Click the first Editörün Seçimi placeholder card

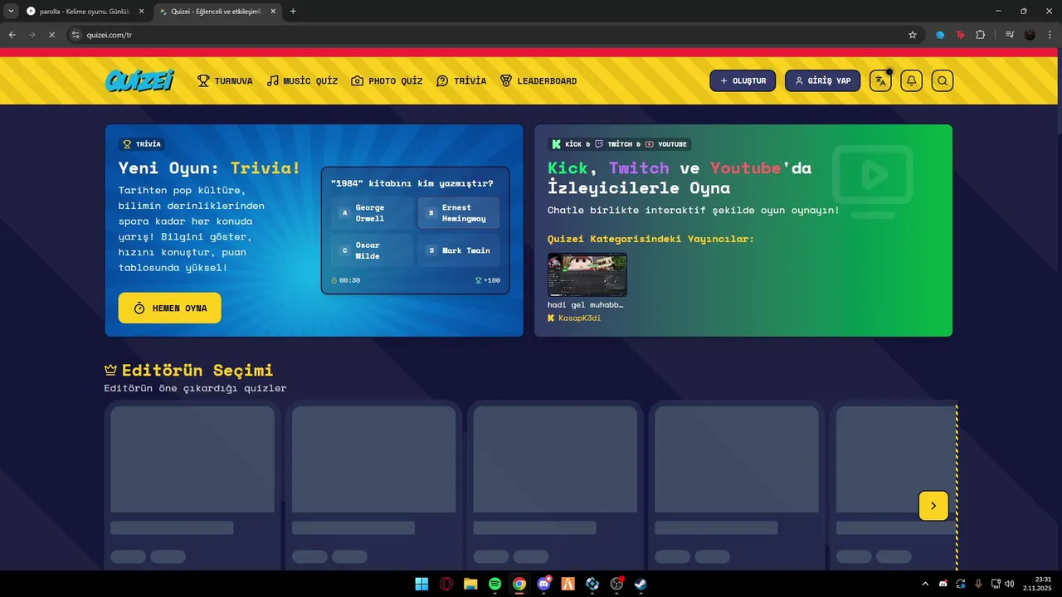click(x=192, y=485)
